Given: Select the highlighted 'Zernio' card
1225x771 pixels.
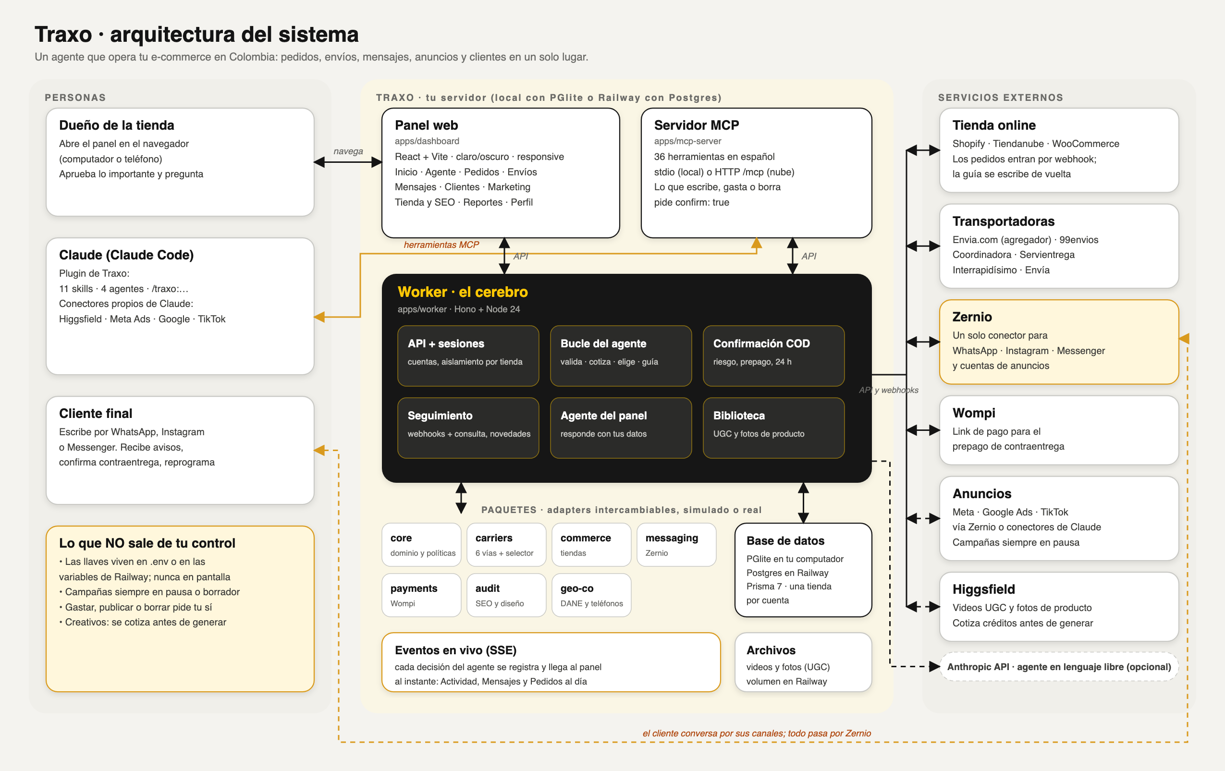Looking at the screenshot, I should [1059, 342].
